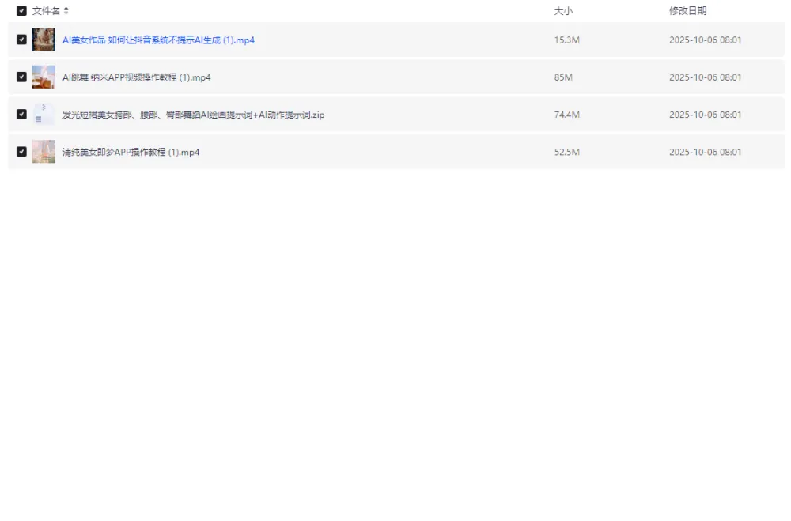Uncheck the AI跳舞 纳米APP file checkbox

point(21,77)
